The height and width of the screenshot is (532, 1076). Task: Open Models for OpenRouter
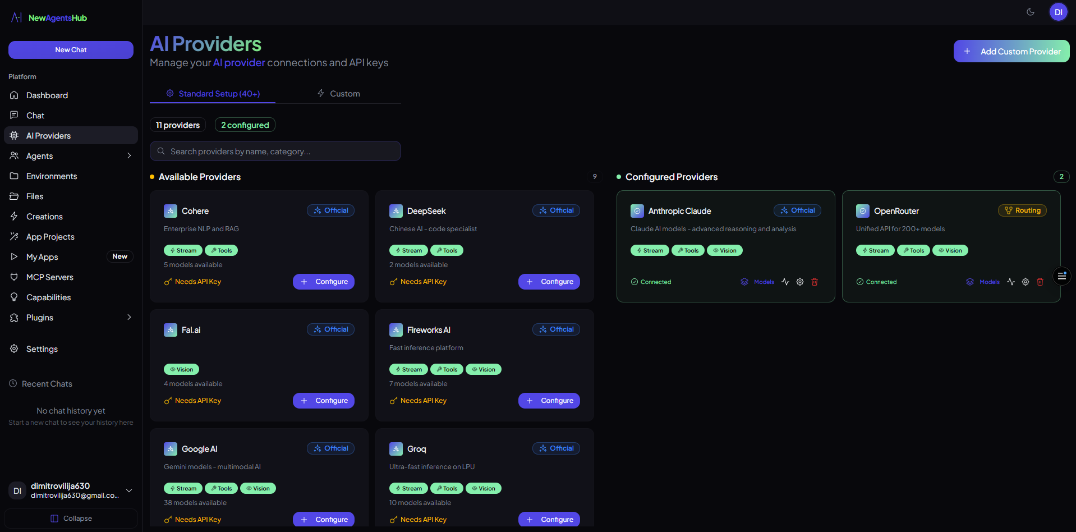983,282
